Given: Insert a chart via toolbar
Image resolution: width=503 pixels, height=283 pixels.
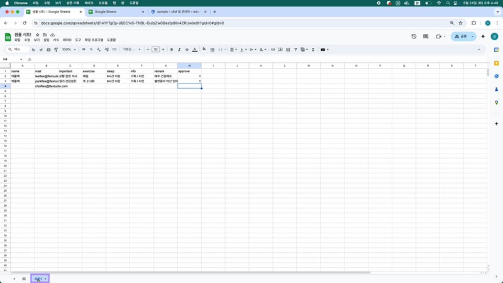Looking at the screenshot, I should pos(288,50).
